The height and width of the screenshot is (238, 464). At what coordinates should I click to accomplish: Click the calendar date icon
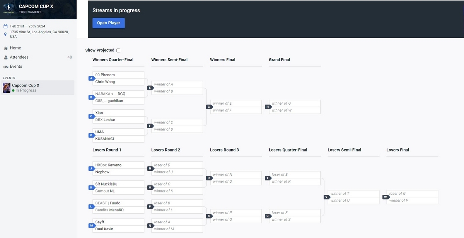[x=5, y=26]
